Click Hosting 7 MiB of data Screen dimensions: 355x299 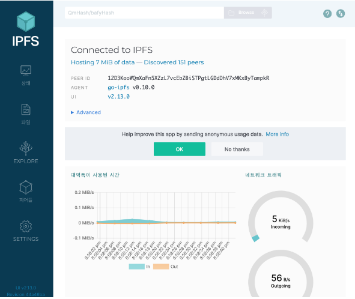pos(103,62)
